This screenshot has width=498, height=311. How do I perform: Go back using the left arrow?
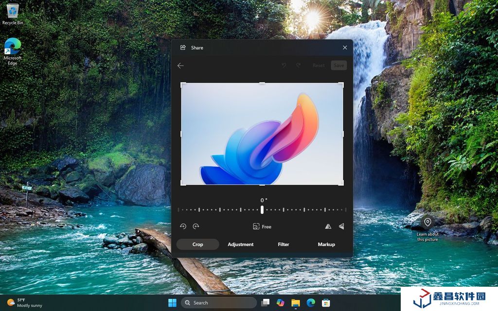pyautogui.click(x=180, y=66)
